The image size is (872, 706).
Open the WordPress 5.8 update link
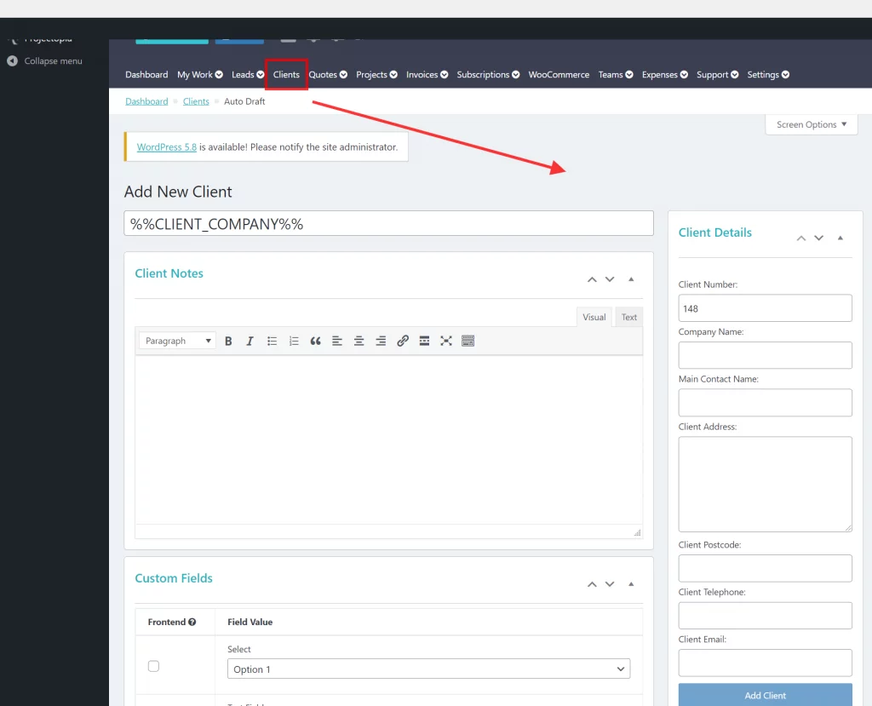[167, 146]
